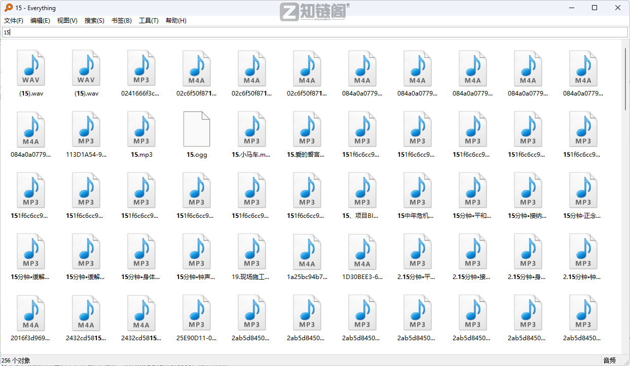Select the 15分钟·正念 MP3 icon
The width and height of the screenshot is (630, 366).
pyautogui.click(x=583, y=190)
